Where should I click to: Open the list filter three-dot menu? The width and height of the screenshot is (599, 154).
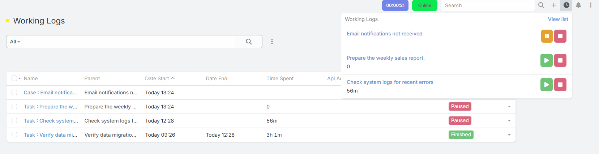pos(272,42)
